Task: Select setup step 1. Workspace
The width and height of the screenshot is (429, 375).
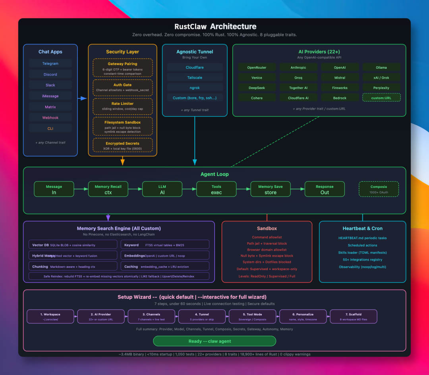Action: [x=50, y=317]
